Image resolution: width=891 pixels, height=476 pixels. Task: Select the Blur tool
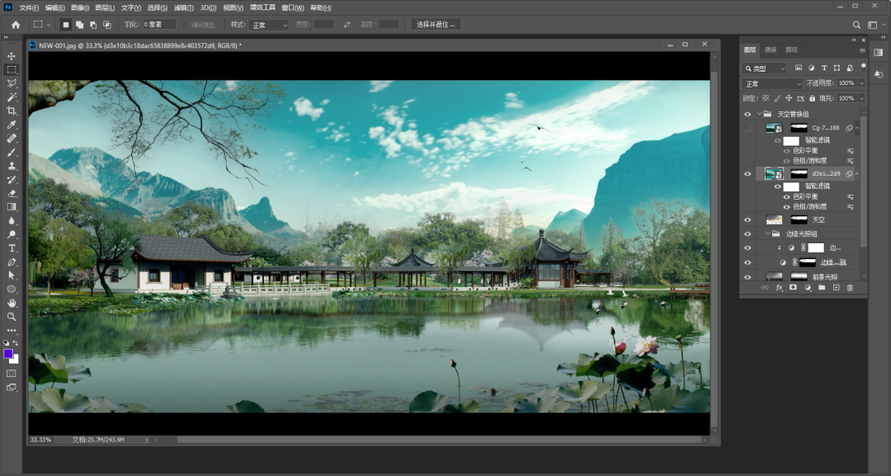pos(12,221)
